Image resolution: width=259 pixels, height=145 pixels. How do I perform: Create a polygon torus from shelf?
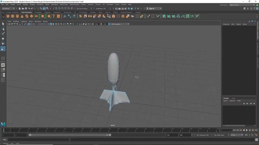point(27,16)
